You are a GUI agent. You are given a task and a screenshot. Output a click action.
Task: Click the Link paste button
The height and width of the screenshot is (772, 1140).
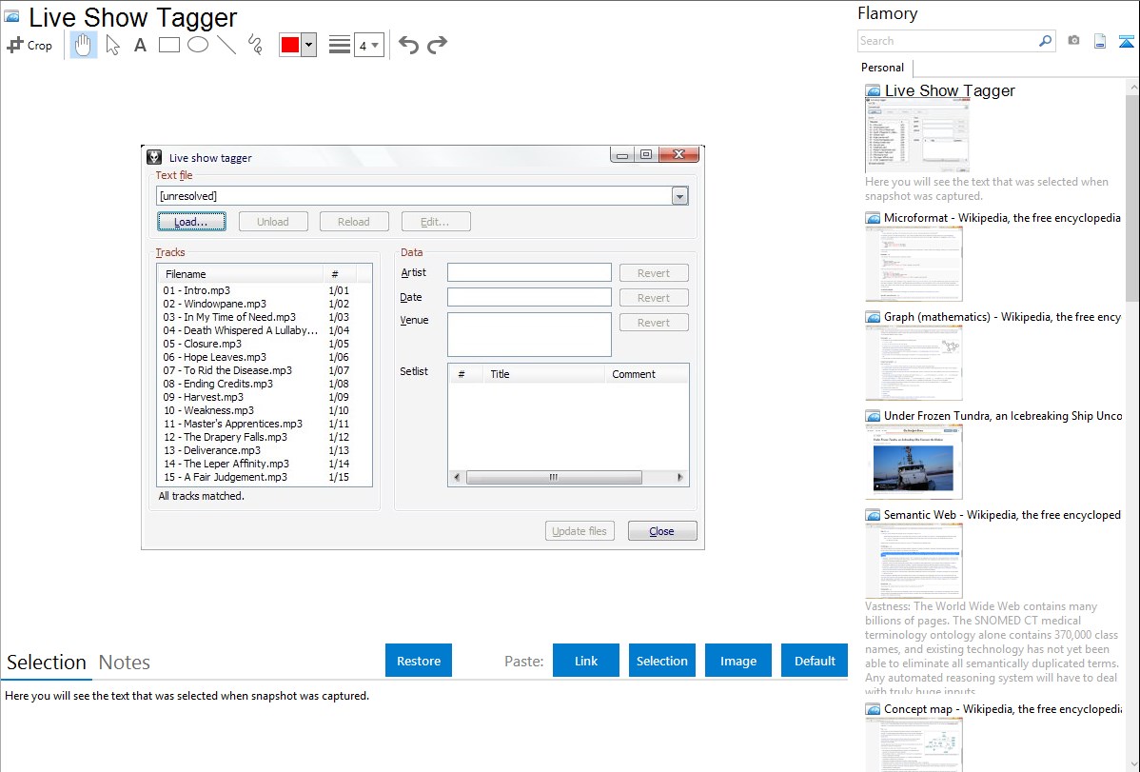(586, 661)
